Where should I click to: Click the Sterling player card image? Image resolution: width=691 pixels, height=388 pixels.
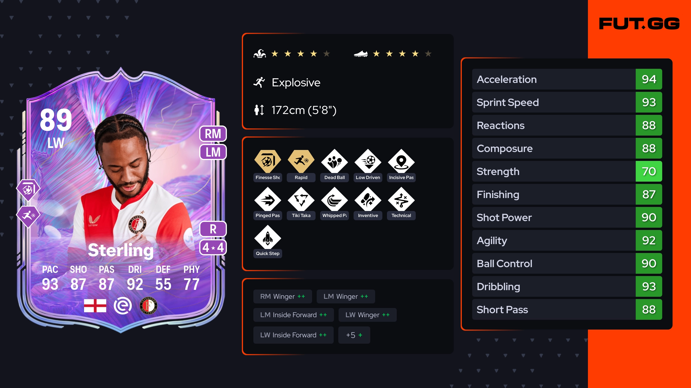(121, 201)
